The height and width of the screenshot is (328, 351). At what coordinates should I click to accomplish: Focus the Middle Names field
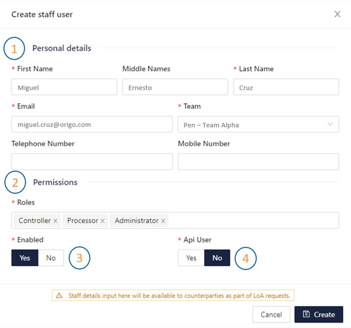[175, 87]
